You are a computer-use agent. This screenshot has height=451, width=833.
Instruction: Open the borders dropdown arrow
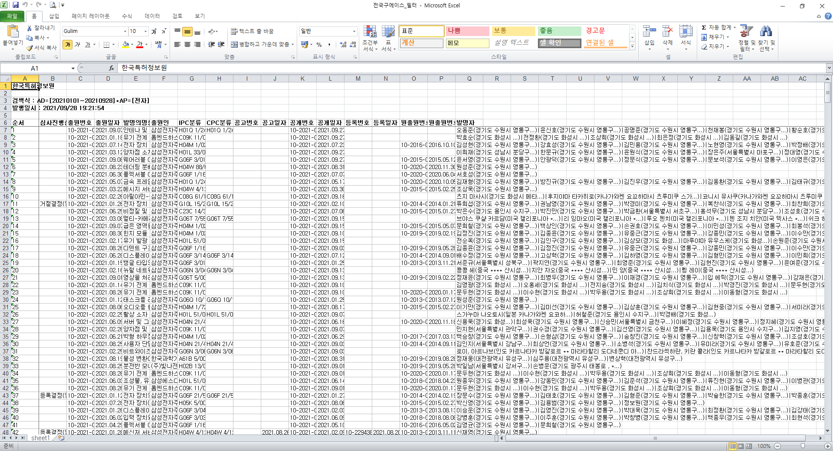(113, 45)
